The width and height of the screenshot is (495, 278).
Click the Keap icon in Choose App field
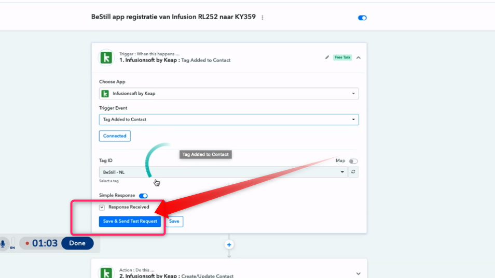pos(105,94)
